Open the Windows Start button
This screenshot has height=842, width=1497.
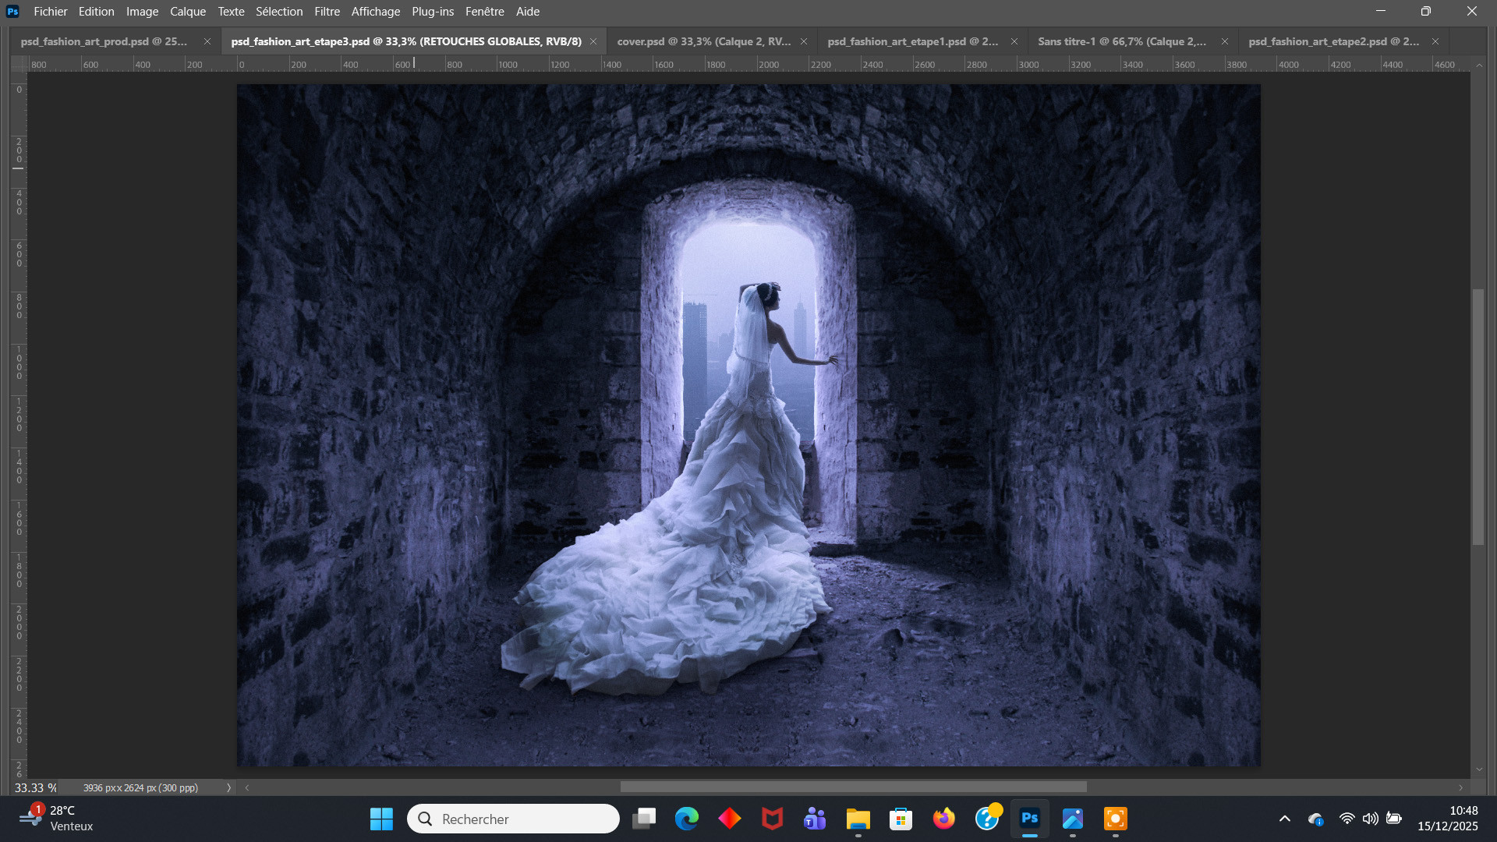coord(381,819)
